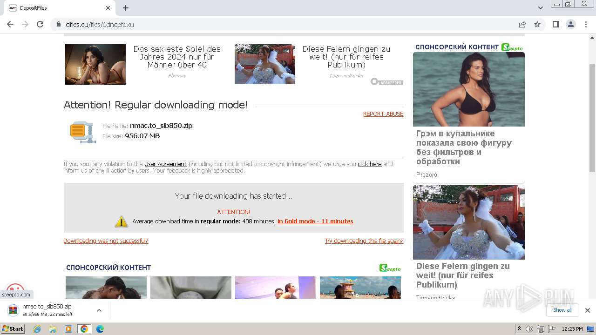The height and width of the screenshot is (335, 596).
Task: Expand the tab search dropdown
Action: [541, 8]
